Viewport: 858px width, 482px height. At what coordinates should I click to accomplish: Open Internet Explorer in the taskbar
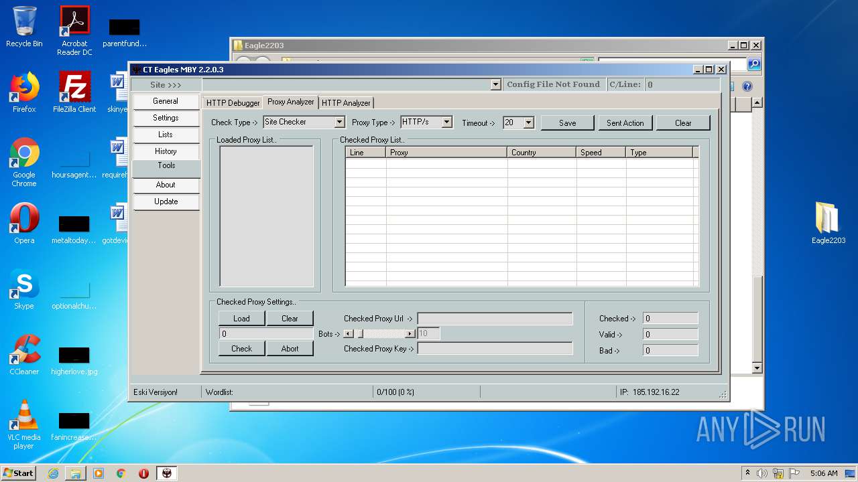[53, 473]
